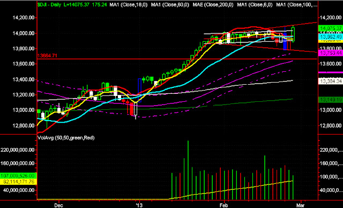Select the MA1 (Close,60,0) indicator label
This screenshot has width=343, height=208.
[x=170, y=5]
